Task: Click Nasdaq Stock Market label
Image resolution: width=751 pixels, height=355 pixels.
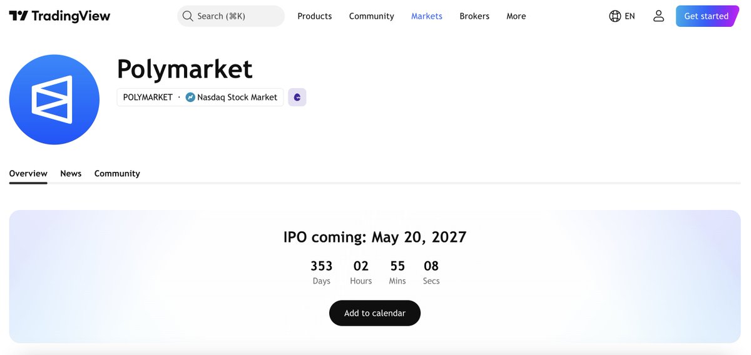Action: (237, 97)
